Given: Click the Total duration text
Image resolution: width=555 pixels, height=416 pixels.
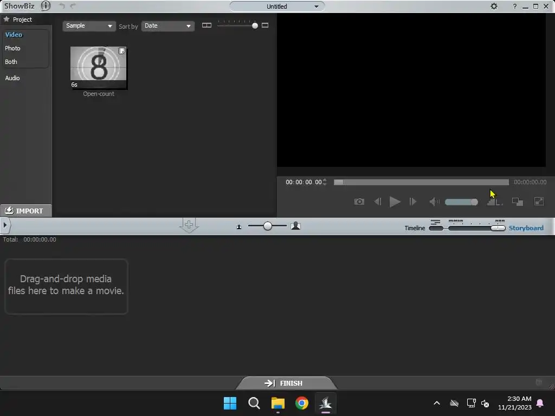Looking at the screenshot, I should [29, 239].
